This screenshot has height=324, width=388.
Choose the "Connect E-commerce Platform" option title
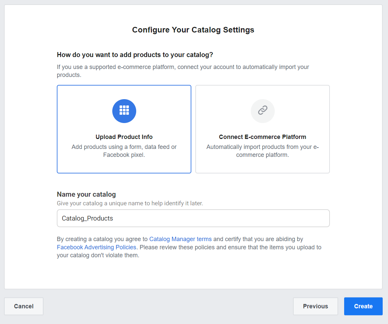pyautogui.click(x=262, y=137)
